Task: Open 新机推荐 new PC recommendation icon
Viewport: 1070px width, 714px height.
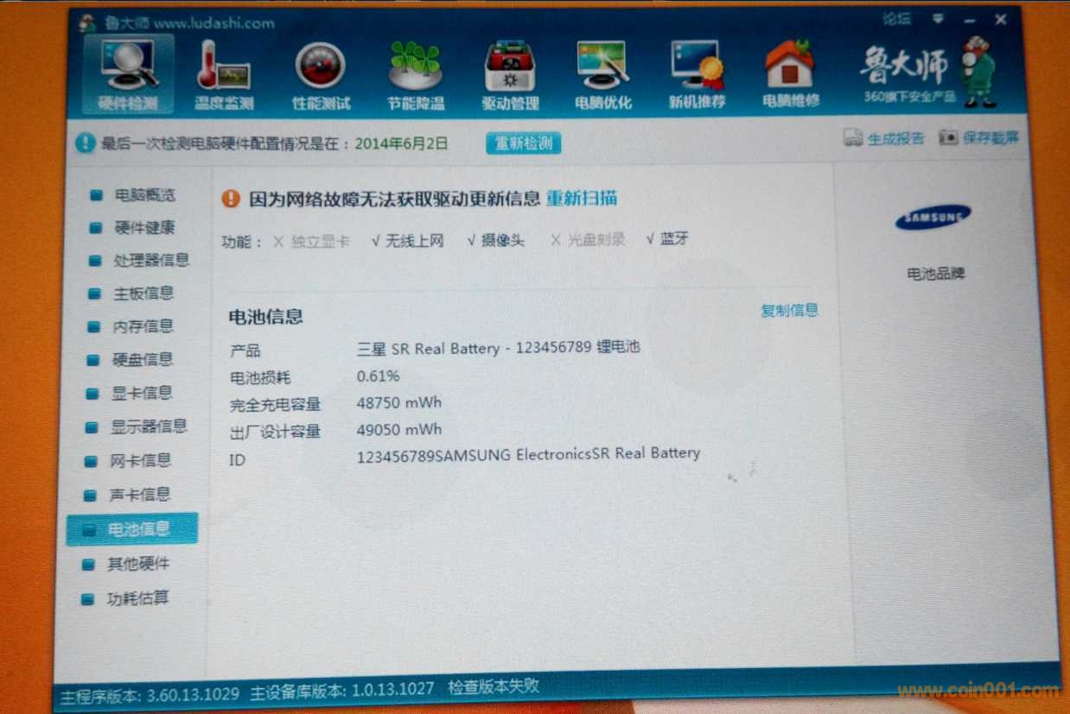Action: coord(697,76)
